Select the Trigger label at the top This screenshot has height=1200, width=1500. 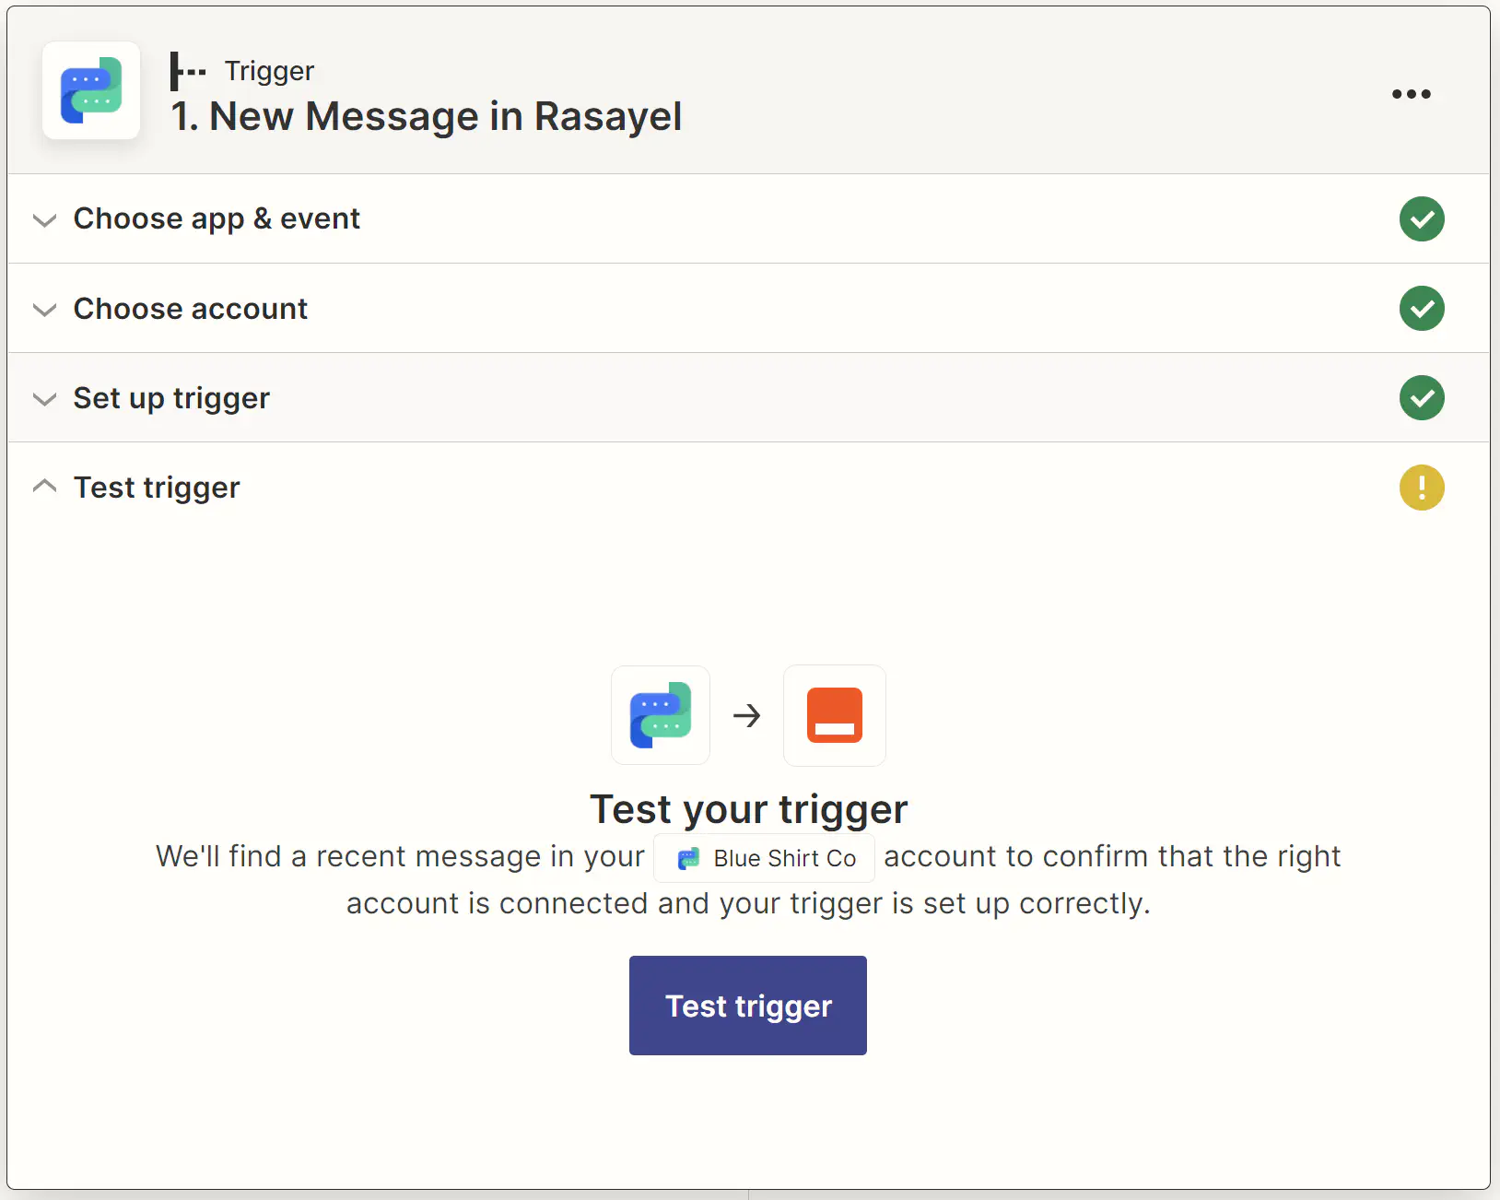pos(269,70)
